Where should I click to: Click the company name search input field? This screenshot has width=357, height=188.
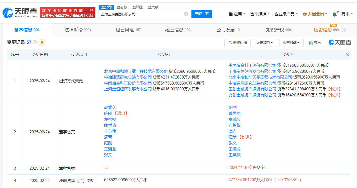point(141,14)
